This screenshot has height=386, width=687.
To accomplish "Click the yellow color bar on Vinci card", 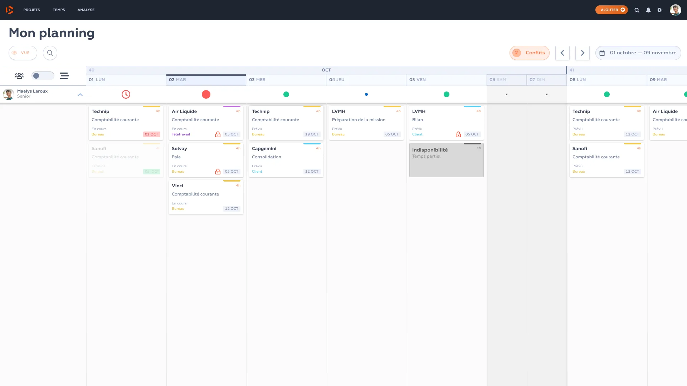I will 232,181.
